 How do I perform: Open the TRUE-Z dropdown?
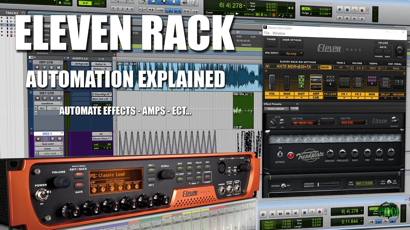click(x=340, y=68)
